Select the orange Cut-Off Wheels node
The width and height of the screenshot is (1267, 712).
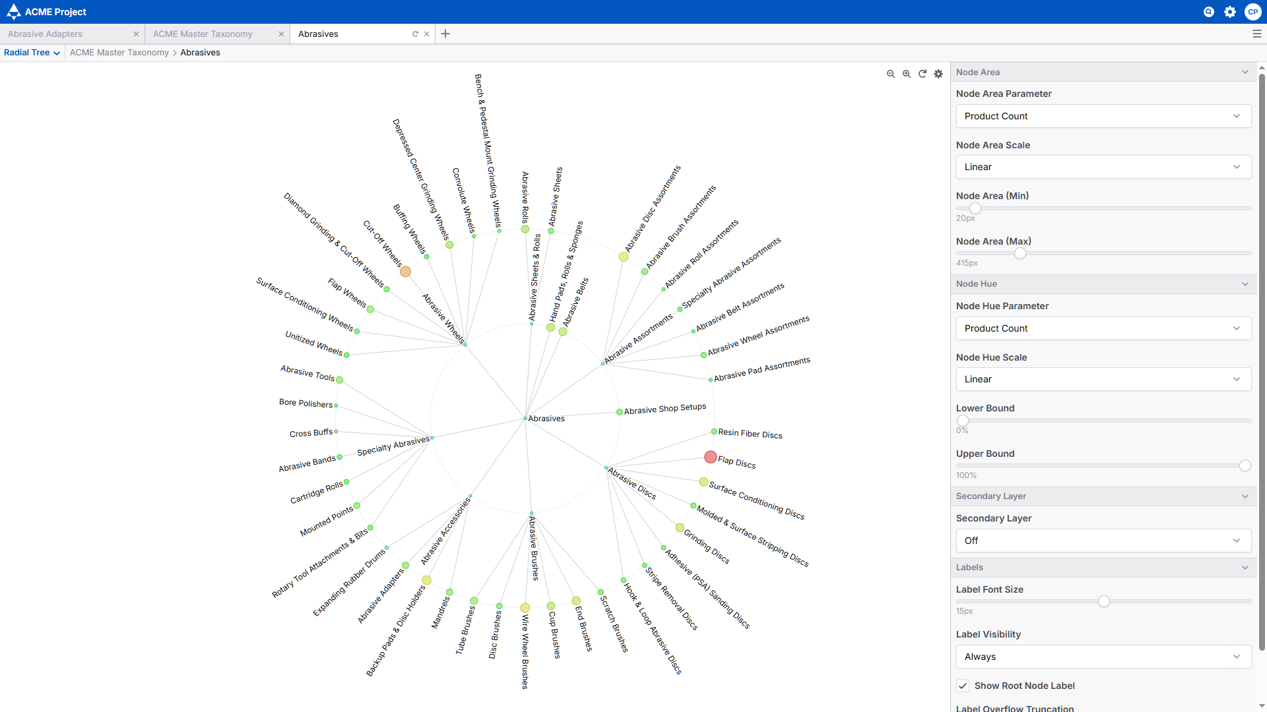[x=405, y=272]
